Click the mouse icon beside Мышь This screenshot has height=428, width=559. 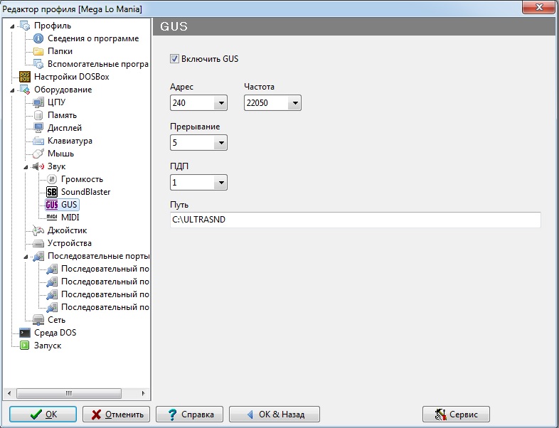point(38,154)
